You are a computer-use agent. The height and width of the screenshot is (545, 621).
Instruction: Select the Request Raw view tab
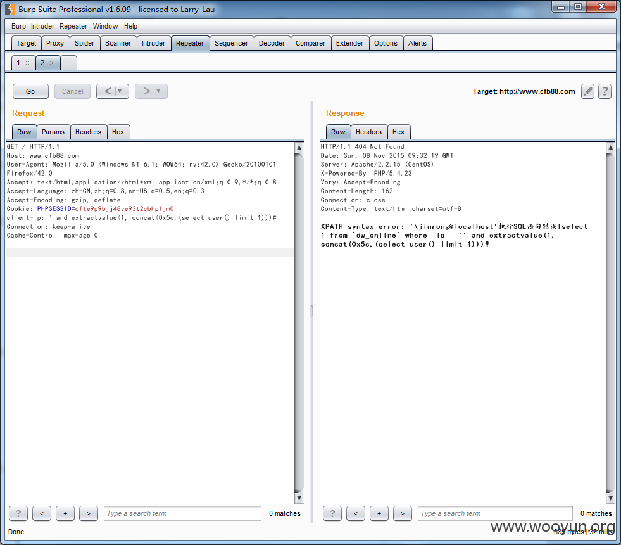tap(24, 132)
